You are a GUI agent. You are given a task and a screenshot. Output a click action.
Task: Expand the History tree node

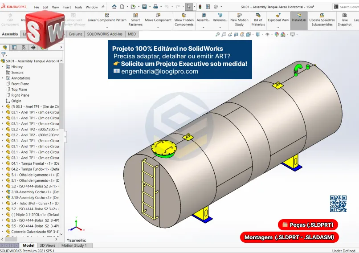click(x=3, y=67)
